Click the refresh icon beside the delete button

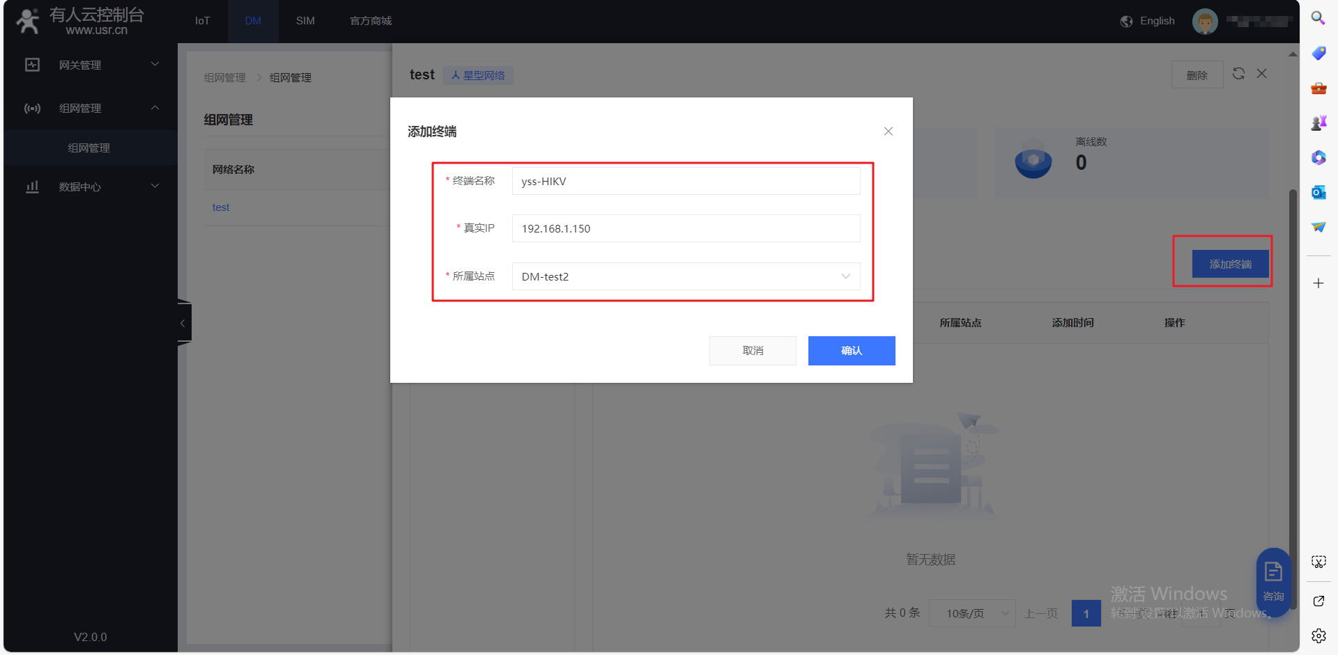coord(1238,74)
